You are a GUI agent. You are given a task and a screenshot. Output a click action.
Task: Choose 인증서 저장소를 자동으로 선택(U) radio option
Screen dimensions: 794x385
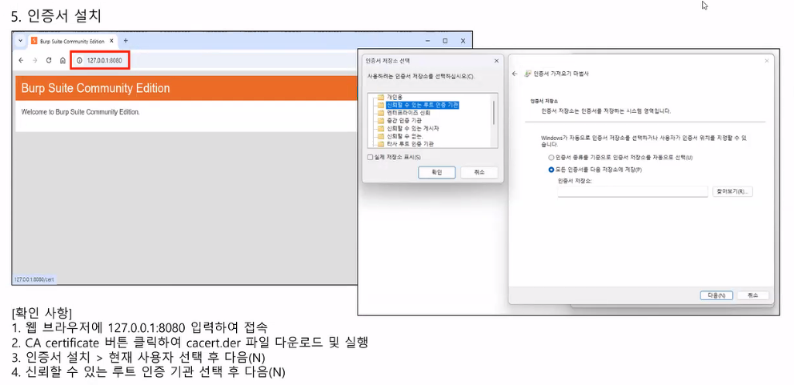(x=551, y=158)
